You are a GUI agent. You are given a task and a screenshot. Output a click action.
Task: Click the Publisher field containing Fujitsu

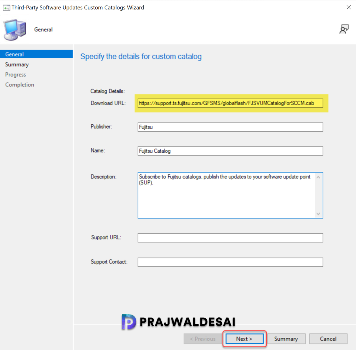230,127
